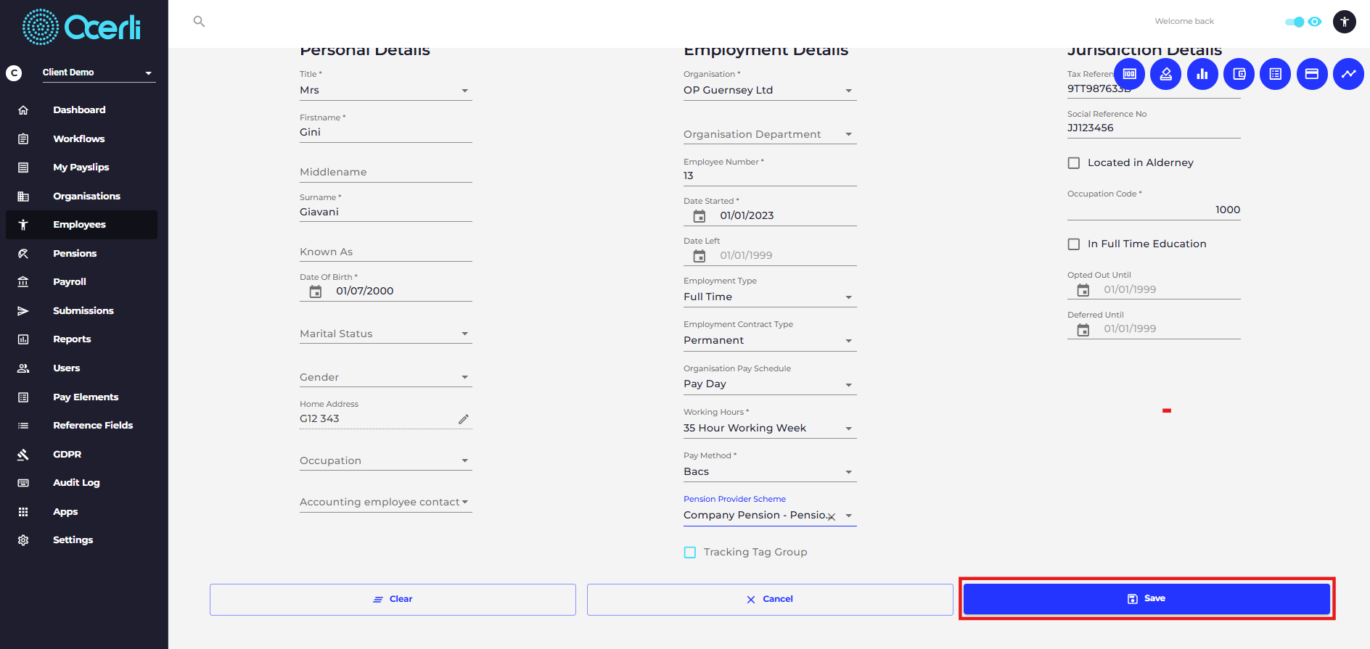
Task: Click the Middlename input field
Action: [x=385, y=173]
